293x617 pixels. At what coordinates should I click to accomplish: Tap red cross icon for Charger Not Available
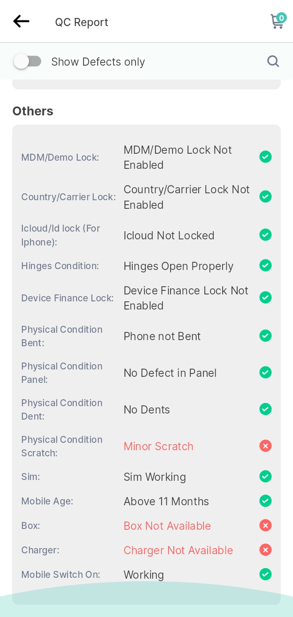pos(265,550)
